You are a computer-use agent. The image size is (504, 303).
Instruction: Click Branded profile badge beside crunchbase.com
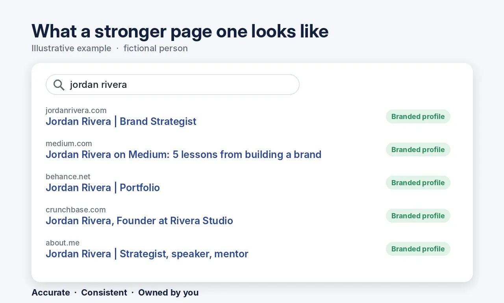[418, 216]
